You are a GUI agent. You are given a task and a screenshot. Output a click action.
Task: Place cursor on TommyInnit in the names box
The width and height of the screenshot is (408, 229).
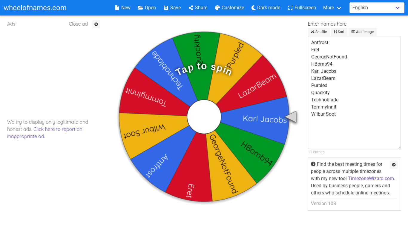pyautogui.click(x=324, y=107)
